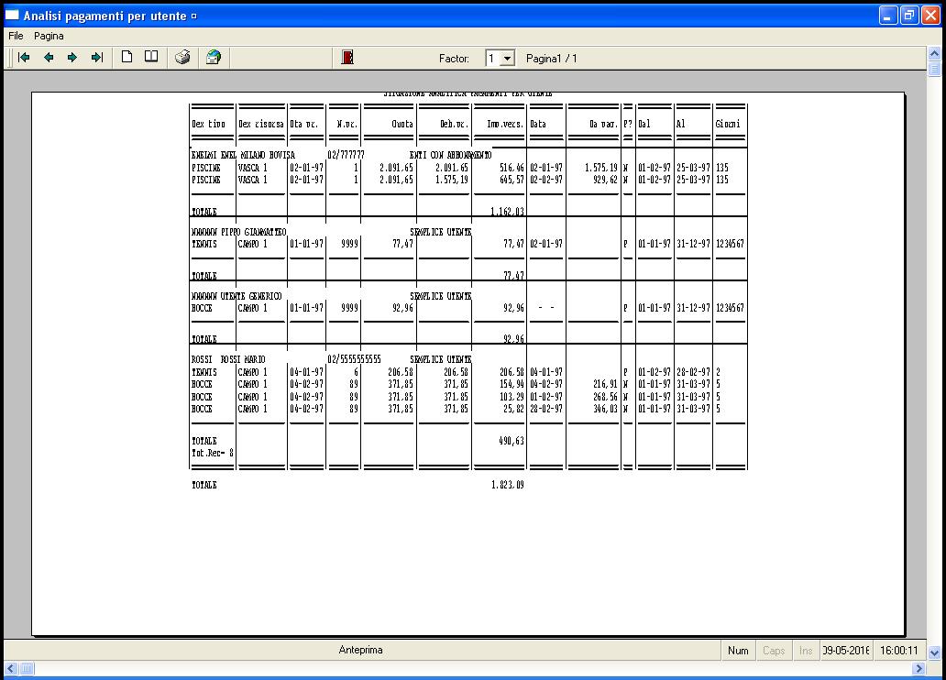The height and width of the screenshot is (680, 946).
Task: Close the Analisi pagamenti per utente window
Action: point(931,15)
